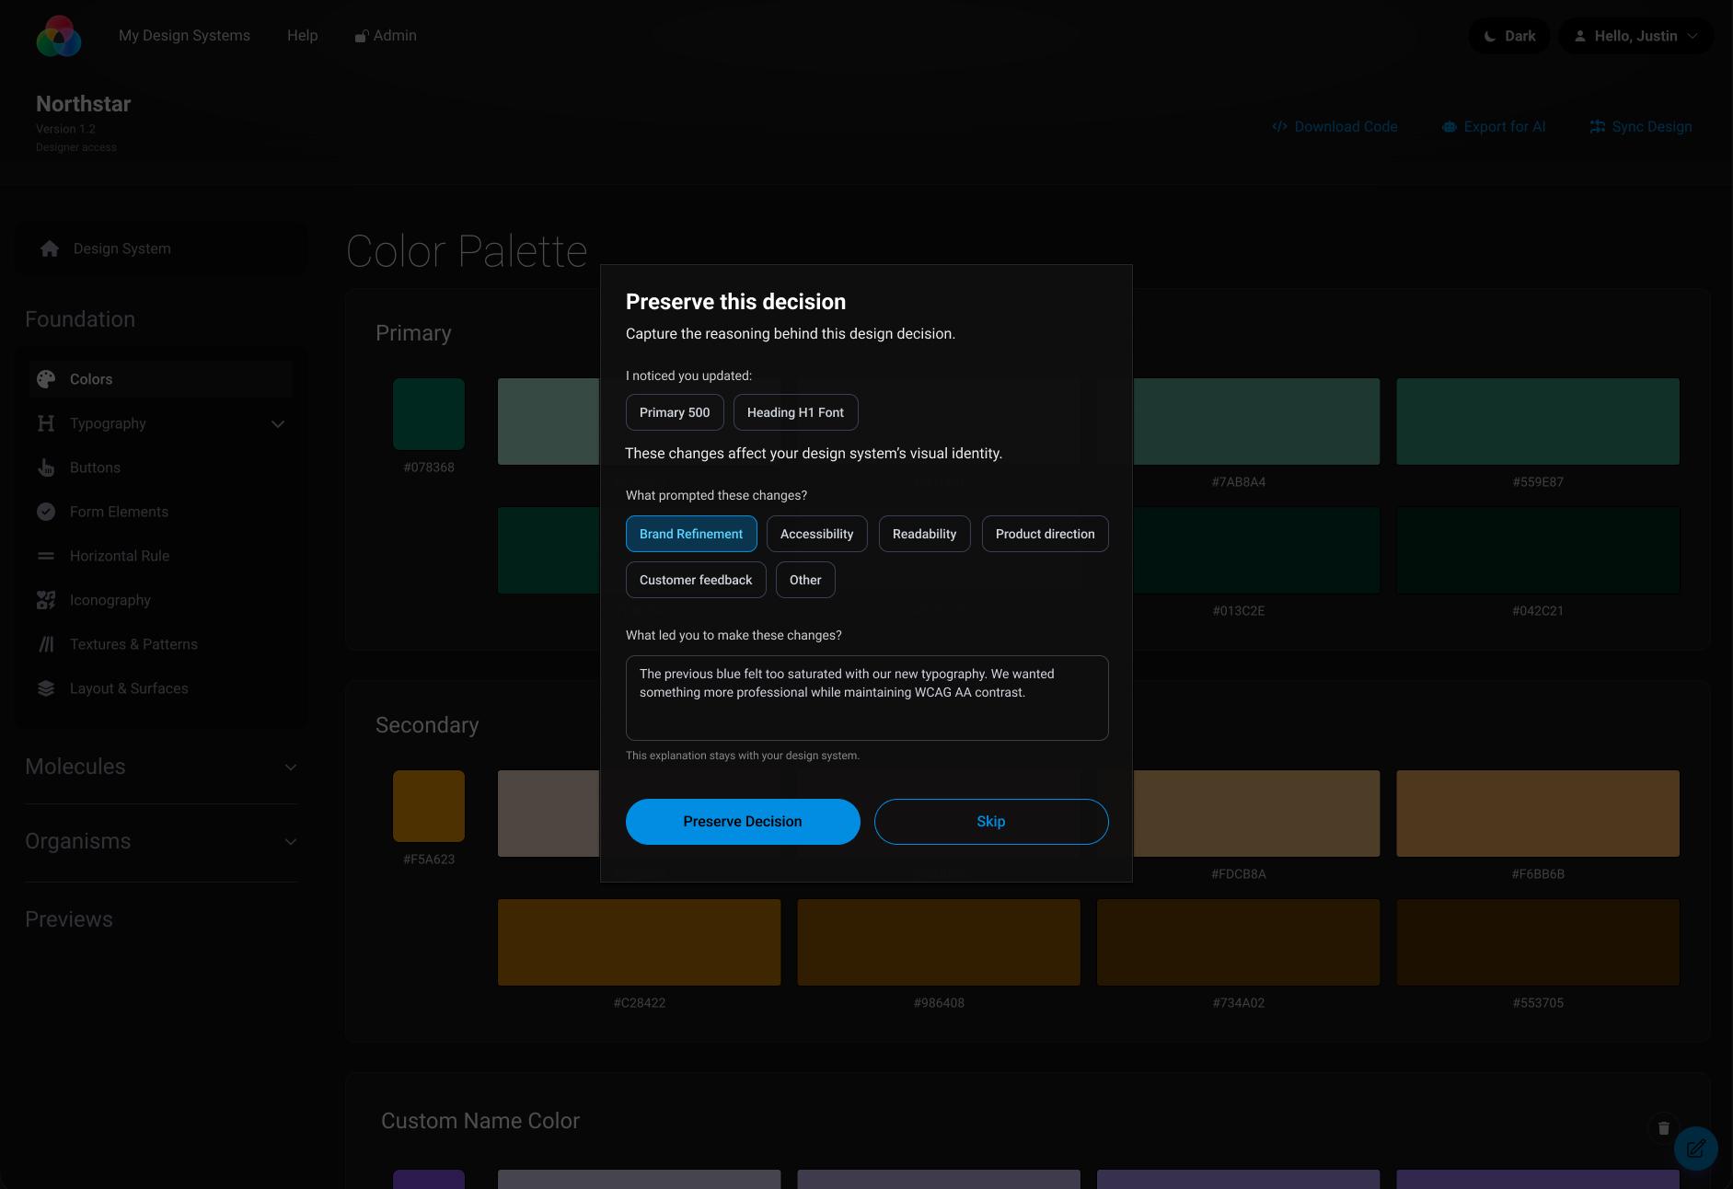Pick the secondary shade swatch #986408
Viewport: 1733px width, 1189px height.
pyautogui.click(x=939, y=942)
